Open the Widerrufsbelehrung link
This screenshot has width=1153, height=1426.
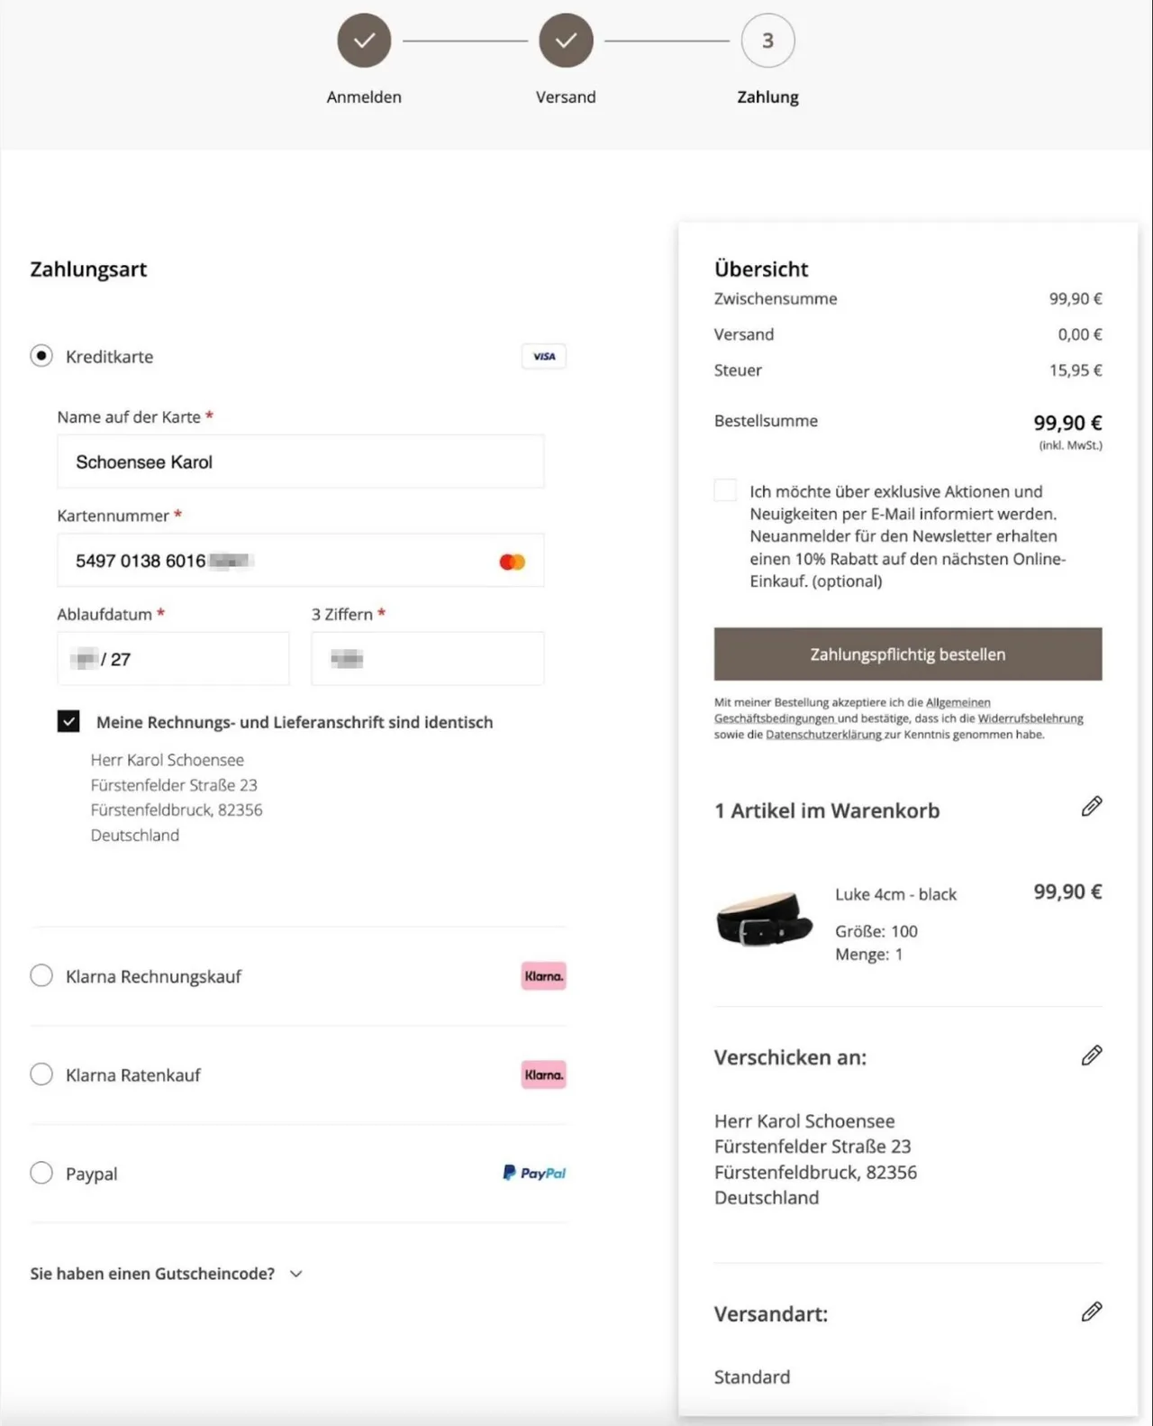tap(1030, 718)
